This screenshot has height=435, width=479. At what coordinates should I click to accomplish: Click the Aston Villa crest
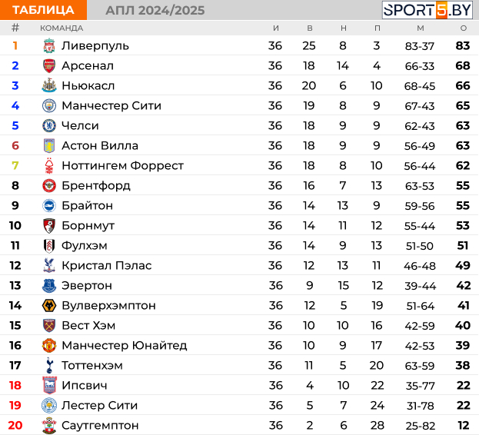[x=49, y=145]
